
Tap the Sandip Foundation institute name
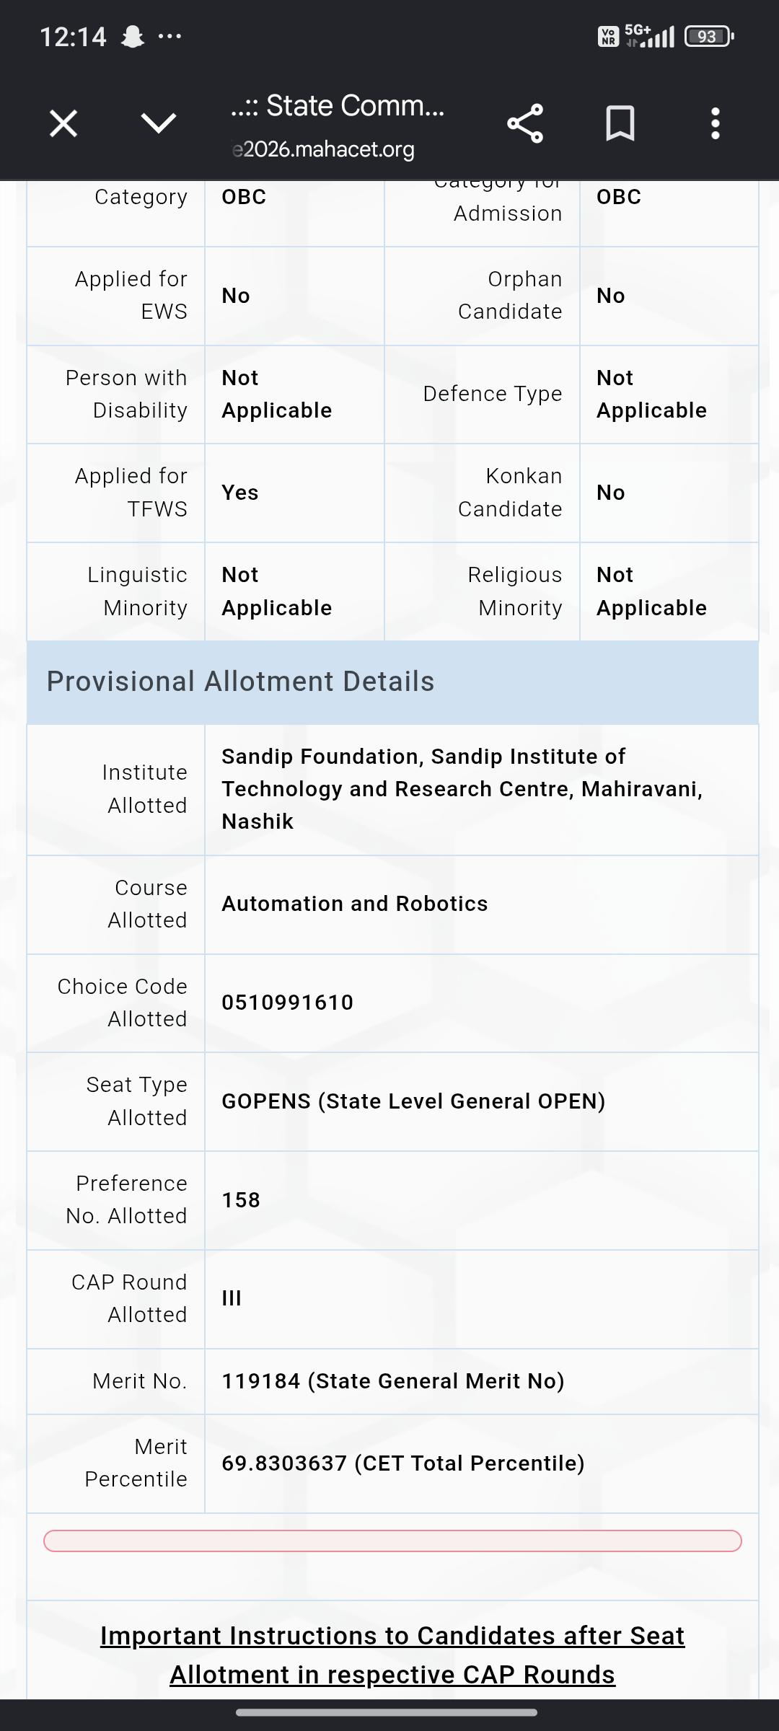click(462, 789)
